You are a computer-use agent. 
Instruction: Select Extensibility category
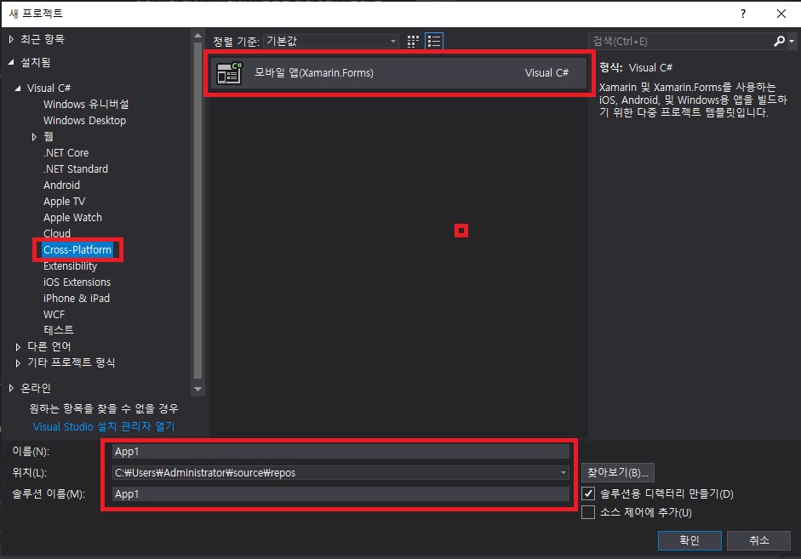[x=70, y=266]
